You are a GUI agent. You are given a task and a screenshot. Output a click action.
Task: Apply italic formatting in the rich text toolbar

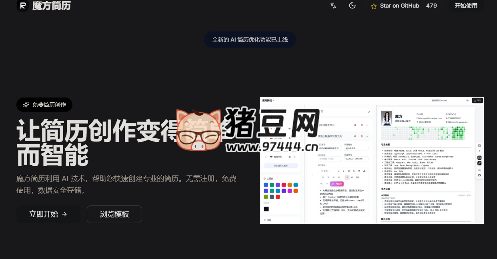click(343, 171)
